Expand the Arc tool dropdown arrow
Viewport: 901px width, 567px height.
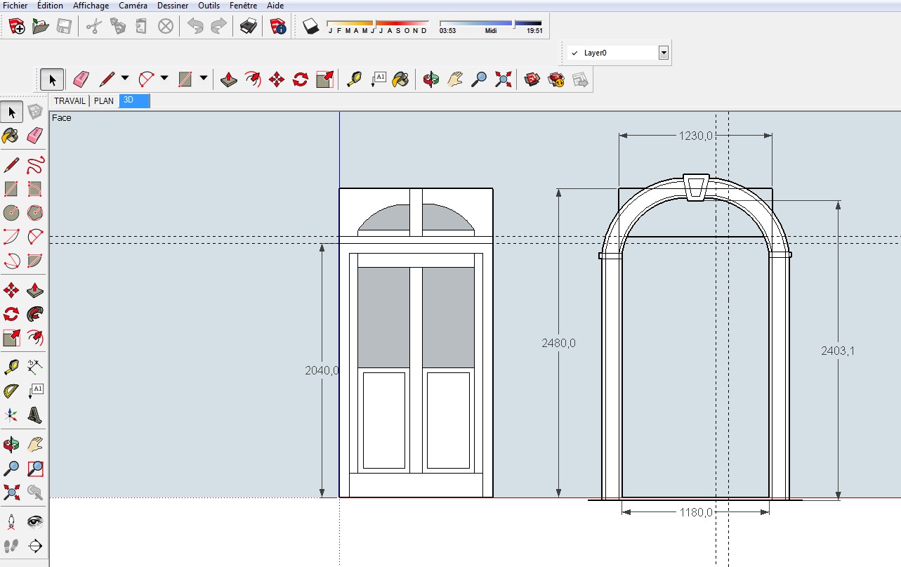[x=164, y=78]
